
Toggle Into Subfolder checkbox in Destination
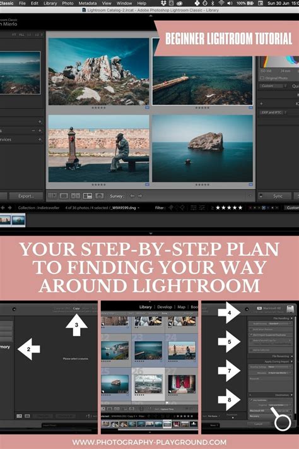point(251,400)
